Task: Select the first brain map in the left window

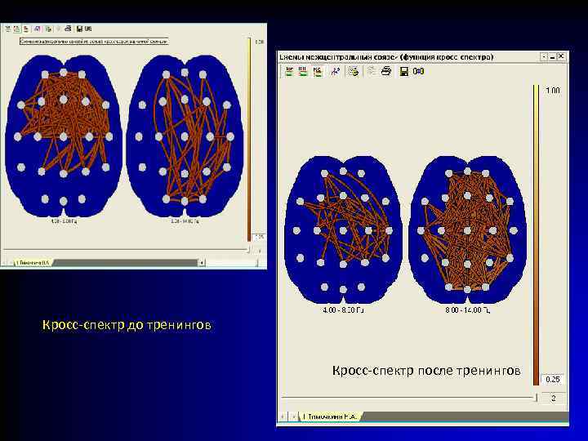Action: [x=64, y=136]
